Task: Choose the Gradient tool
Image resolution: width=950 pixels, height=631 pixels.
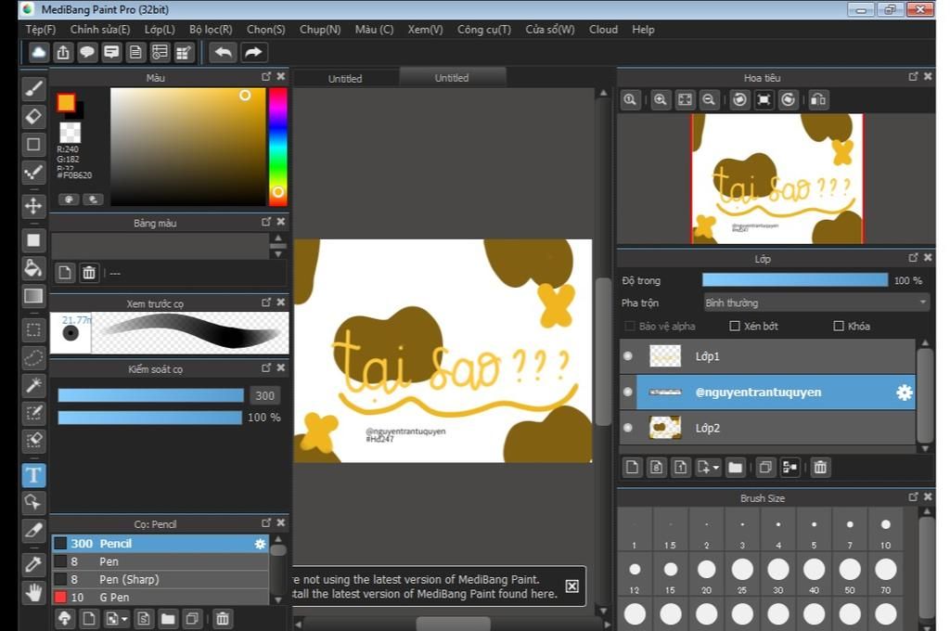Action: click(34, 296)
